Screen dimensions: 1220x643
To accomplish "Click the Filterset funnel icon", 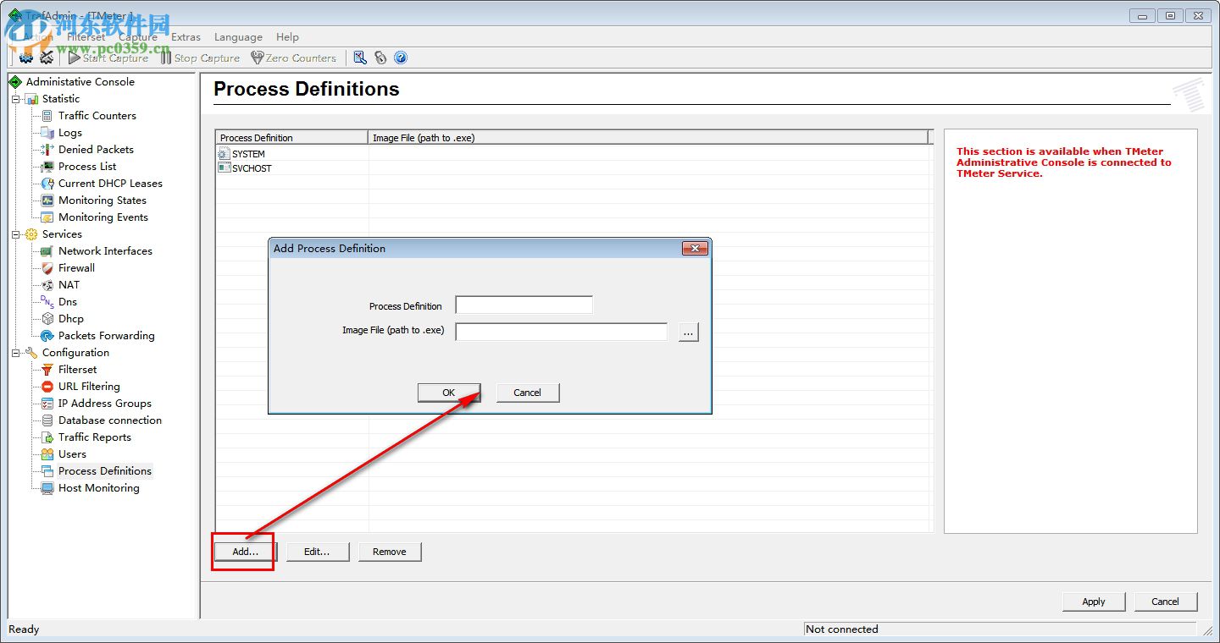I will 47,370.
